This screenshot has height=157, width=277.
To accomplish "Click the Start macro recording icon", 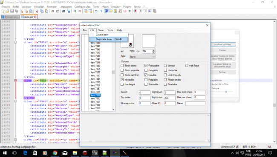I will 136,11.
